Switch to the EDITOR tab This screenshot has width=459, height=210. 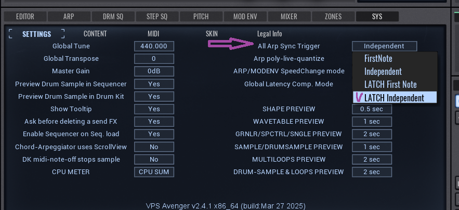[25, 17]
